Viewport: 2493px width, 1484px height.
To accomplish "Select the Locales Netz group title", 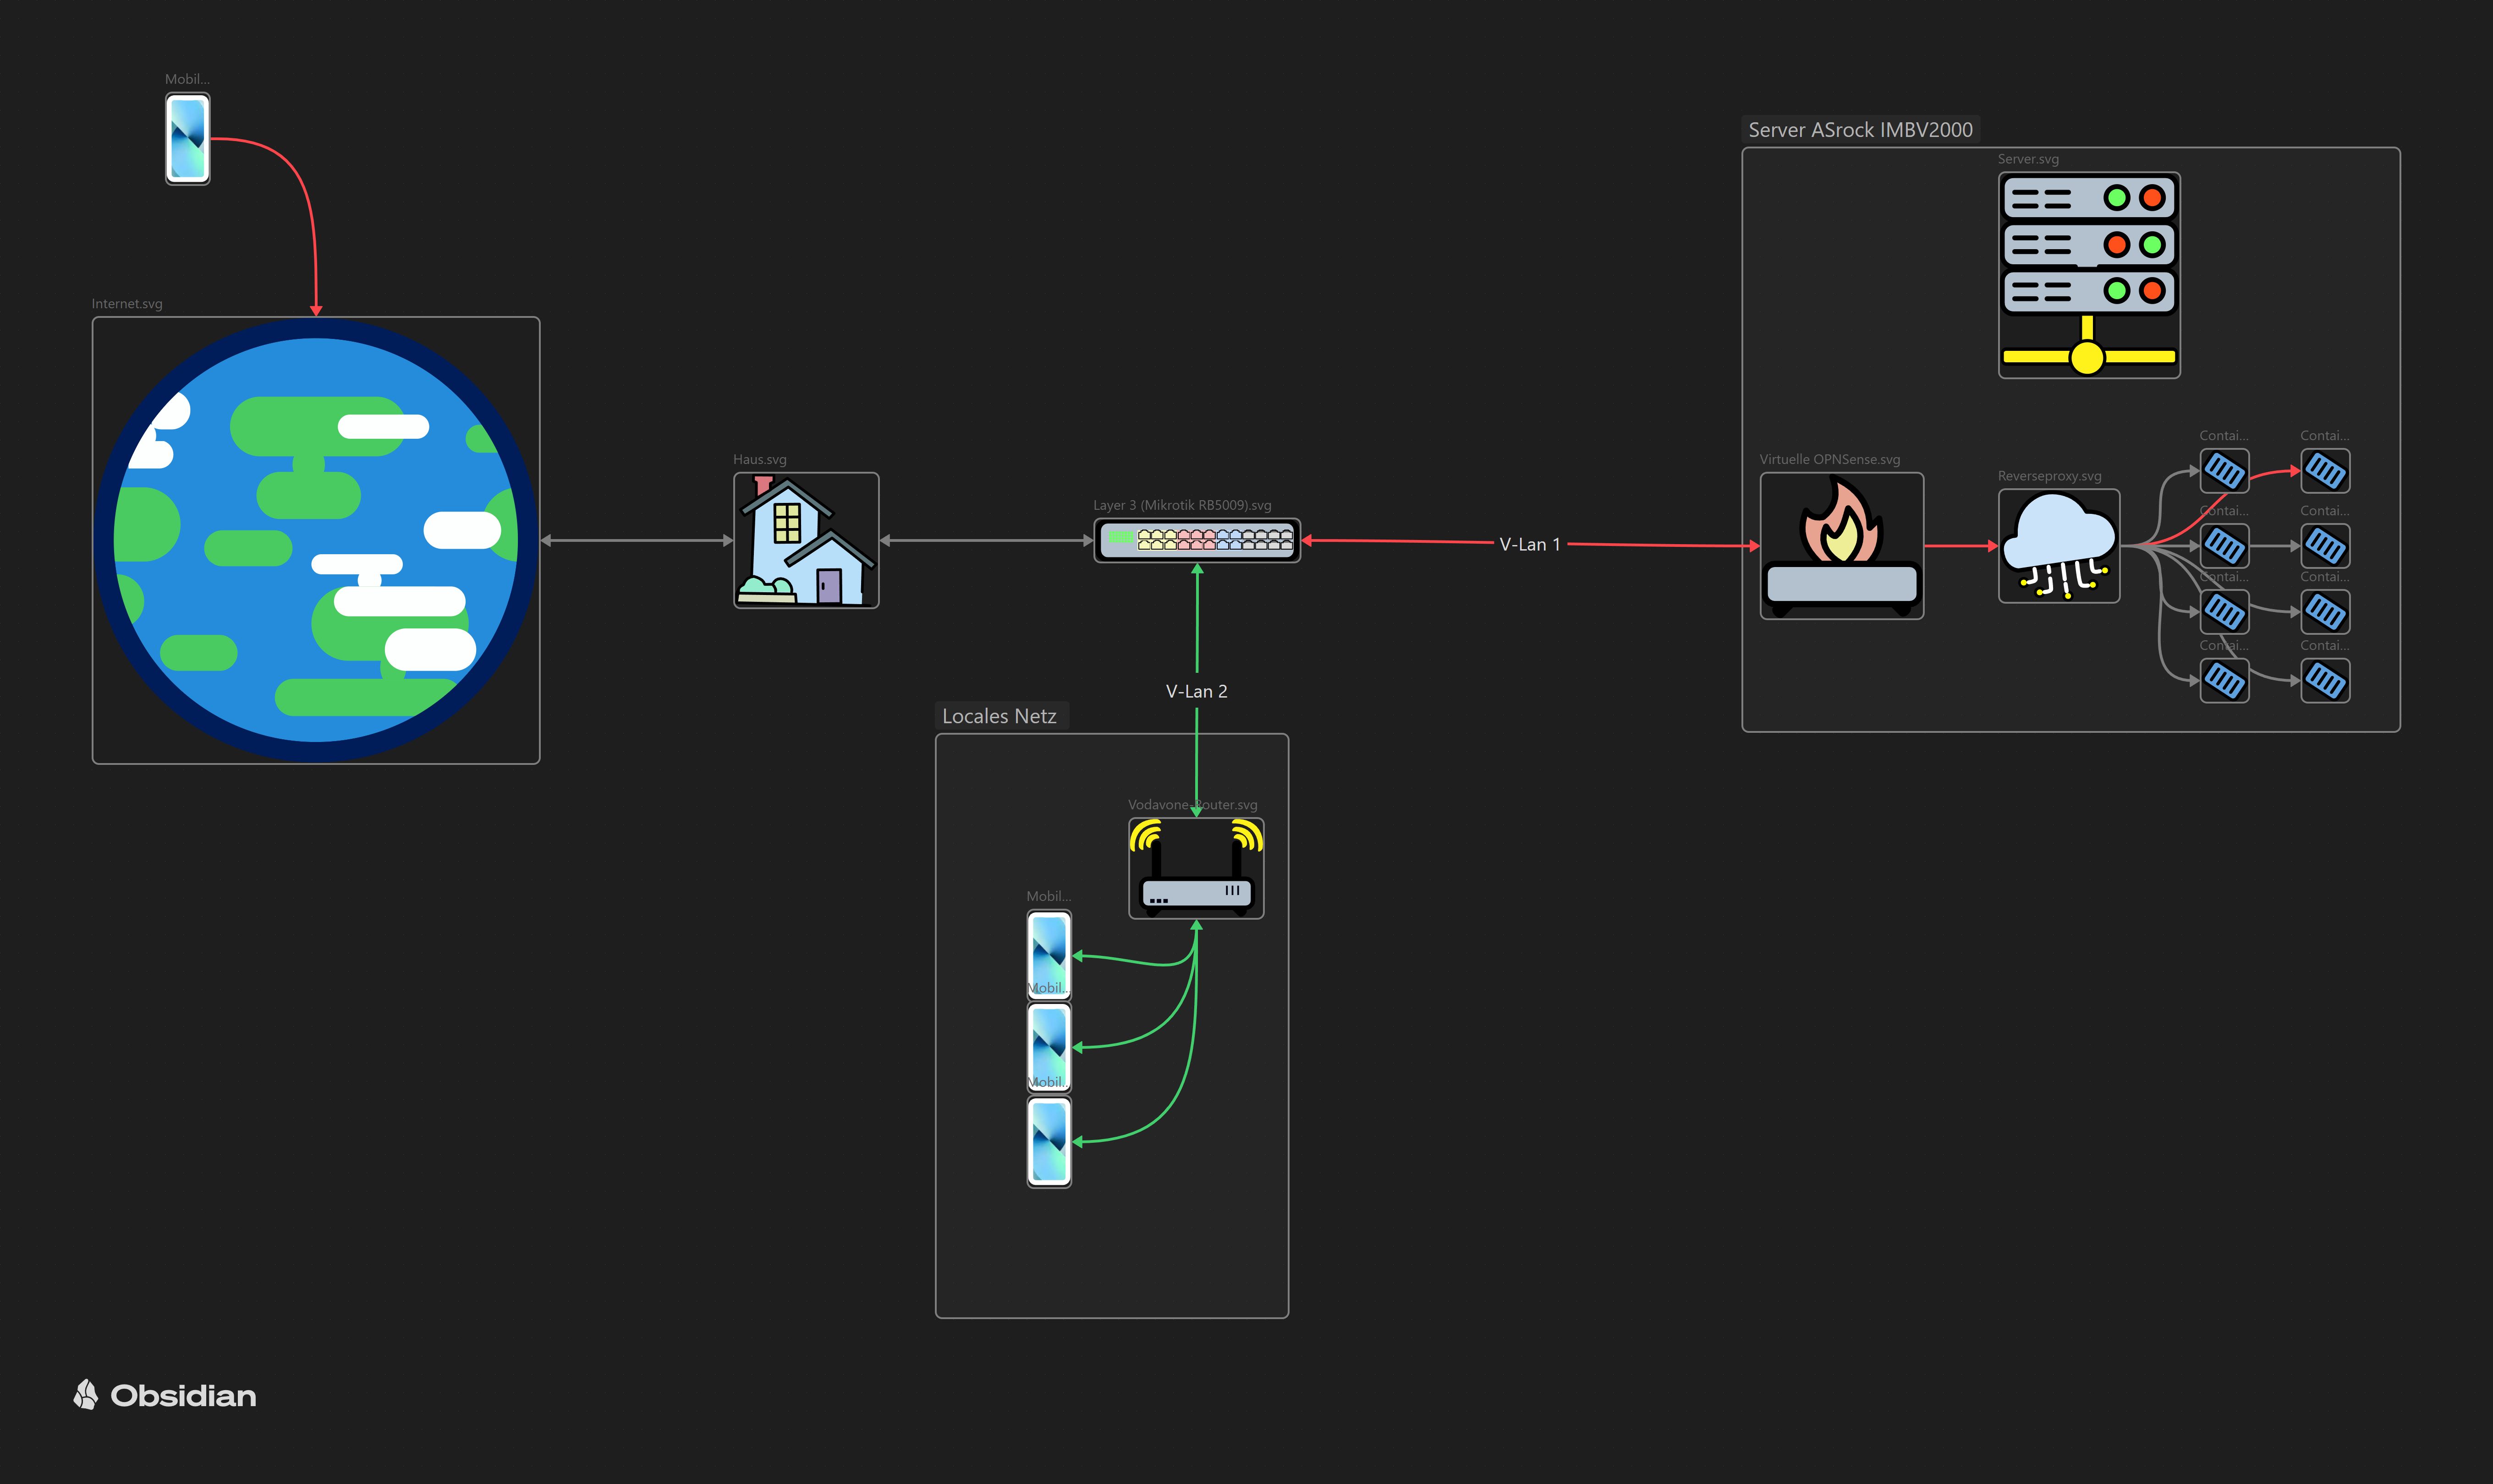I will click(999, 716).
